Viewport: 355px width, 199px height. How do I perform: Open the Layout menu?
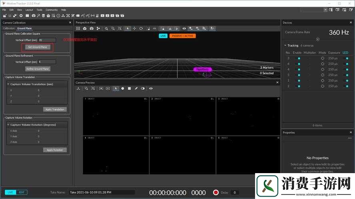tap(29, 10)
